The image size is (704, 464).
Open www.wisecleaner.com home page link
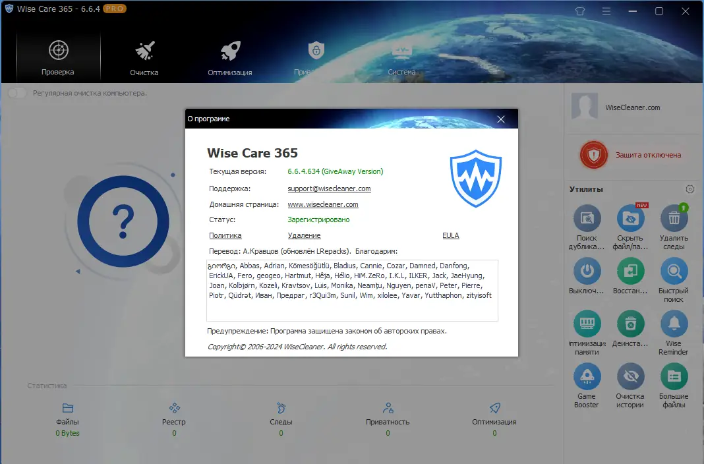(x=323, y=204)
